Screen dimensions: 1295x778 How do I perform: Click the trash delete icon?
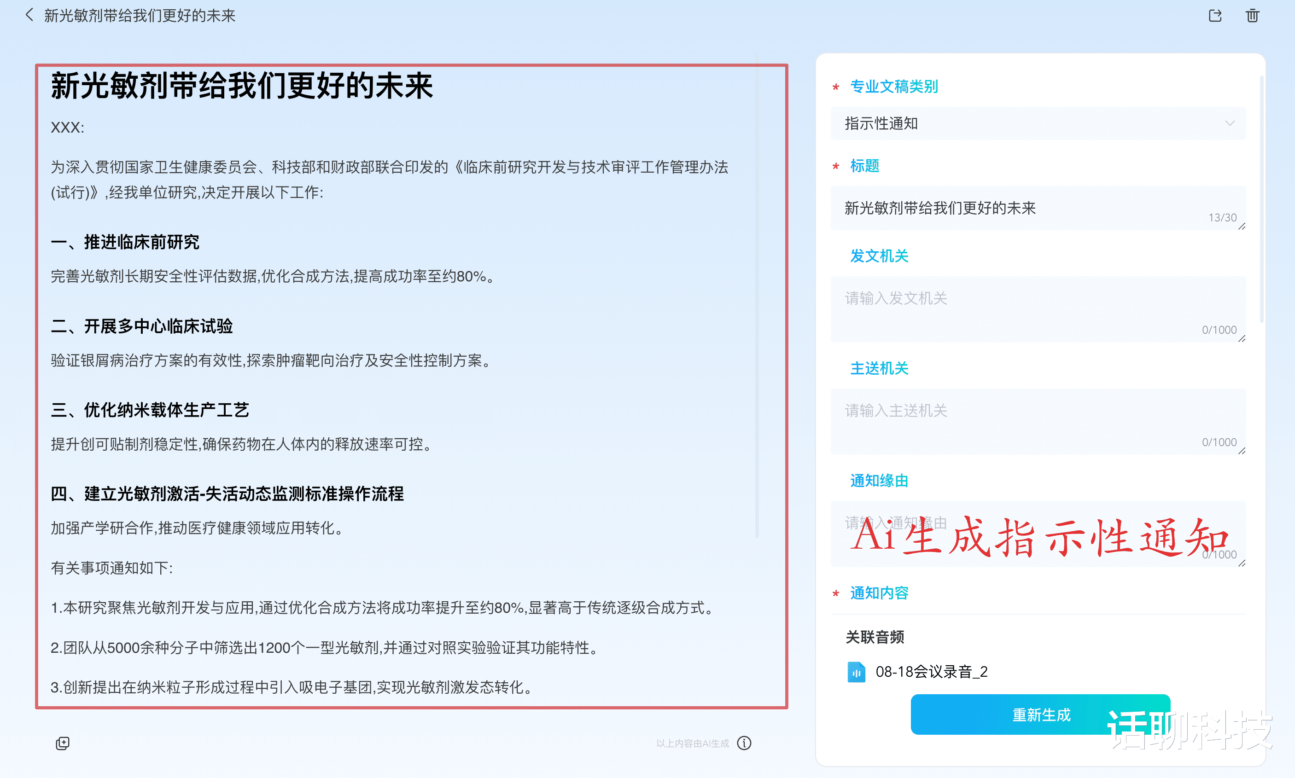click(x=1252, y=16)
